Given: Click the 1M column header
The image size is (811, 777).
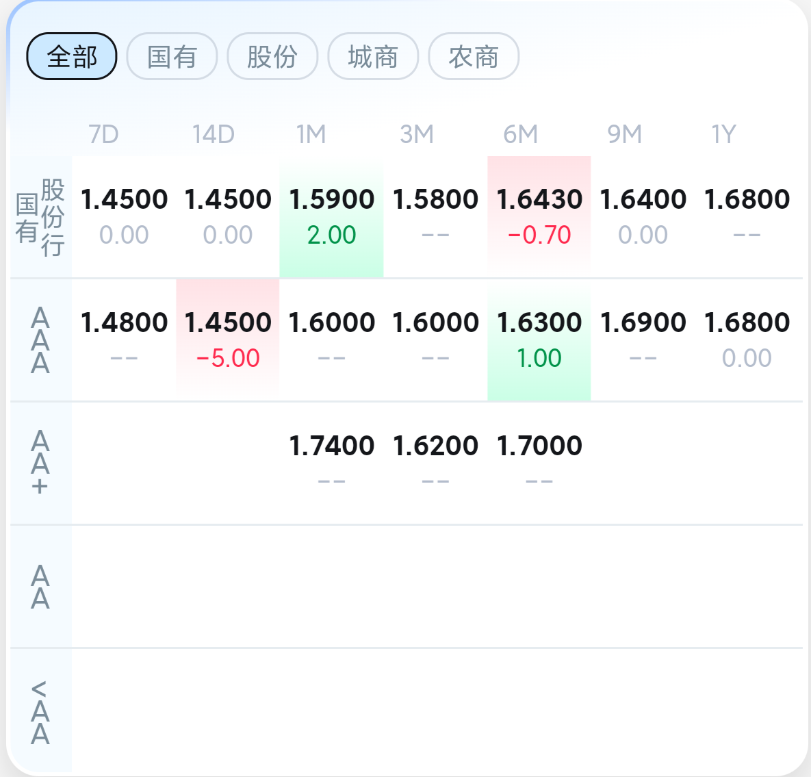Looking at the screenshot, I should pyautogui.click(x=311, y=134).
